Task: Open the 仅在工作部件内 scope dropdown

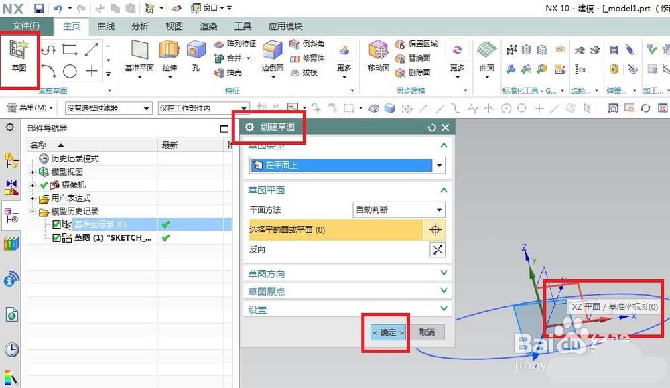Action: [203, 108]
